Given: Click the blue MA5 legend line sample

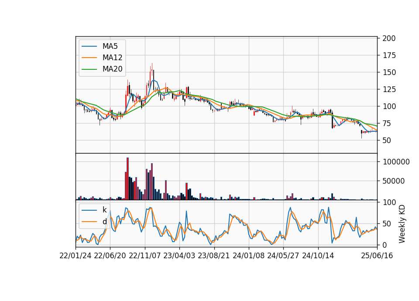Looking at the screenshot, I should coord(89,46).
